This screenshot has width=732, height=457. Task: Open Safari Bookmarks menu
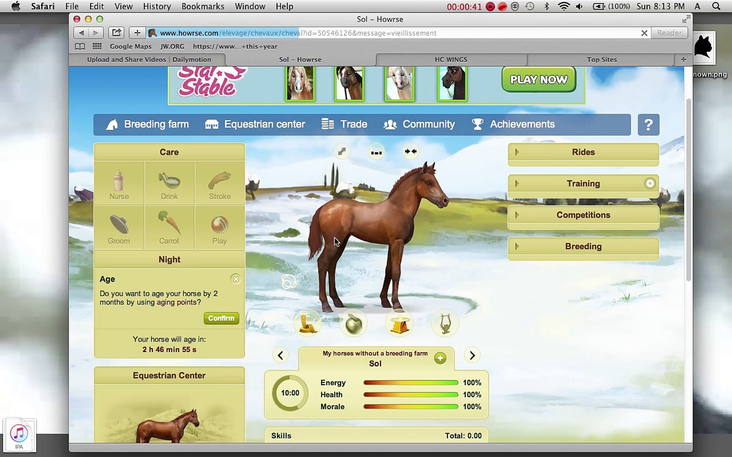click(x=203, y=6)
